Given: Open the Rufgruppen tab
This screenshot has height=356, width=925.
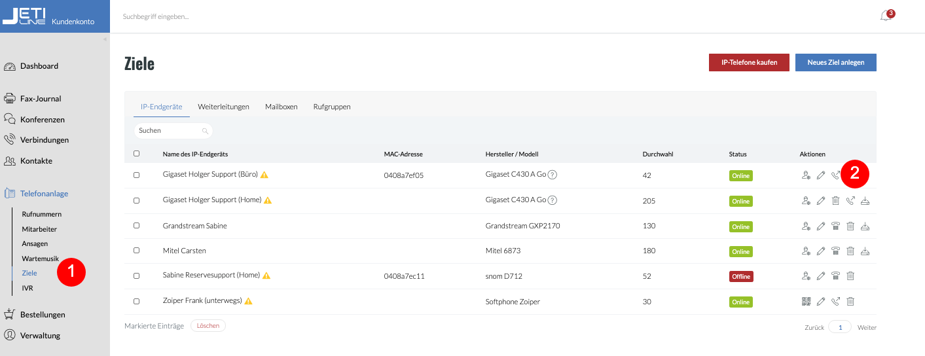Looking at the screenshot, I should pos(331,107).
